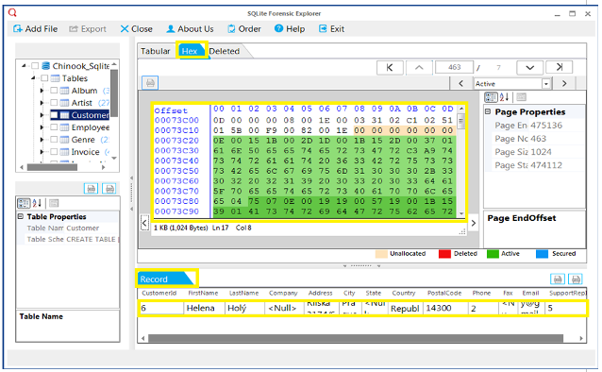602x372 pixels.
Task: Open the About Us dialog
Action: pyautogui.click(x=190, y=29)
